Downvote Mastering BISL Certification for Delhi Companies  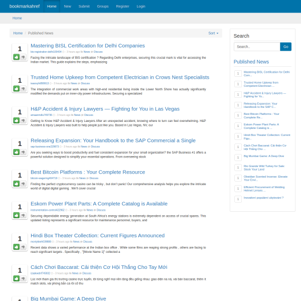[x=23, y=57]
